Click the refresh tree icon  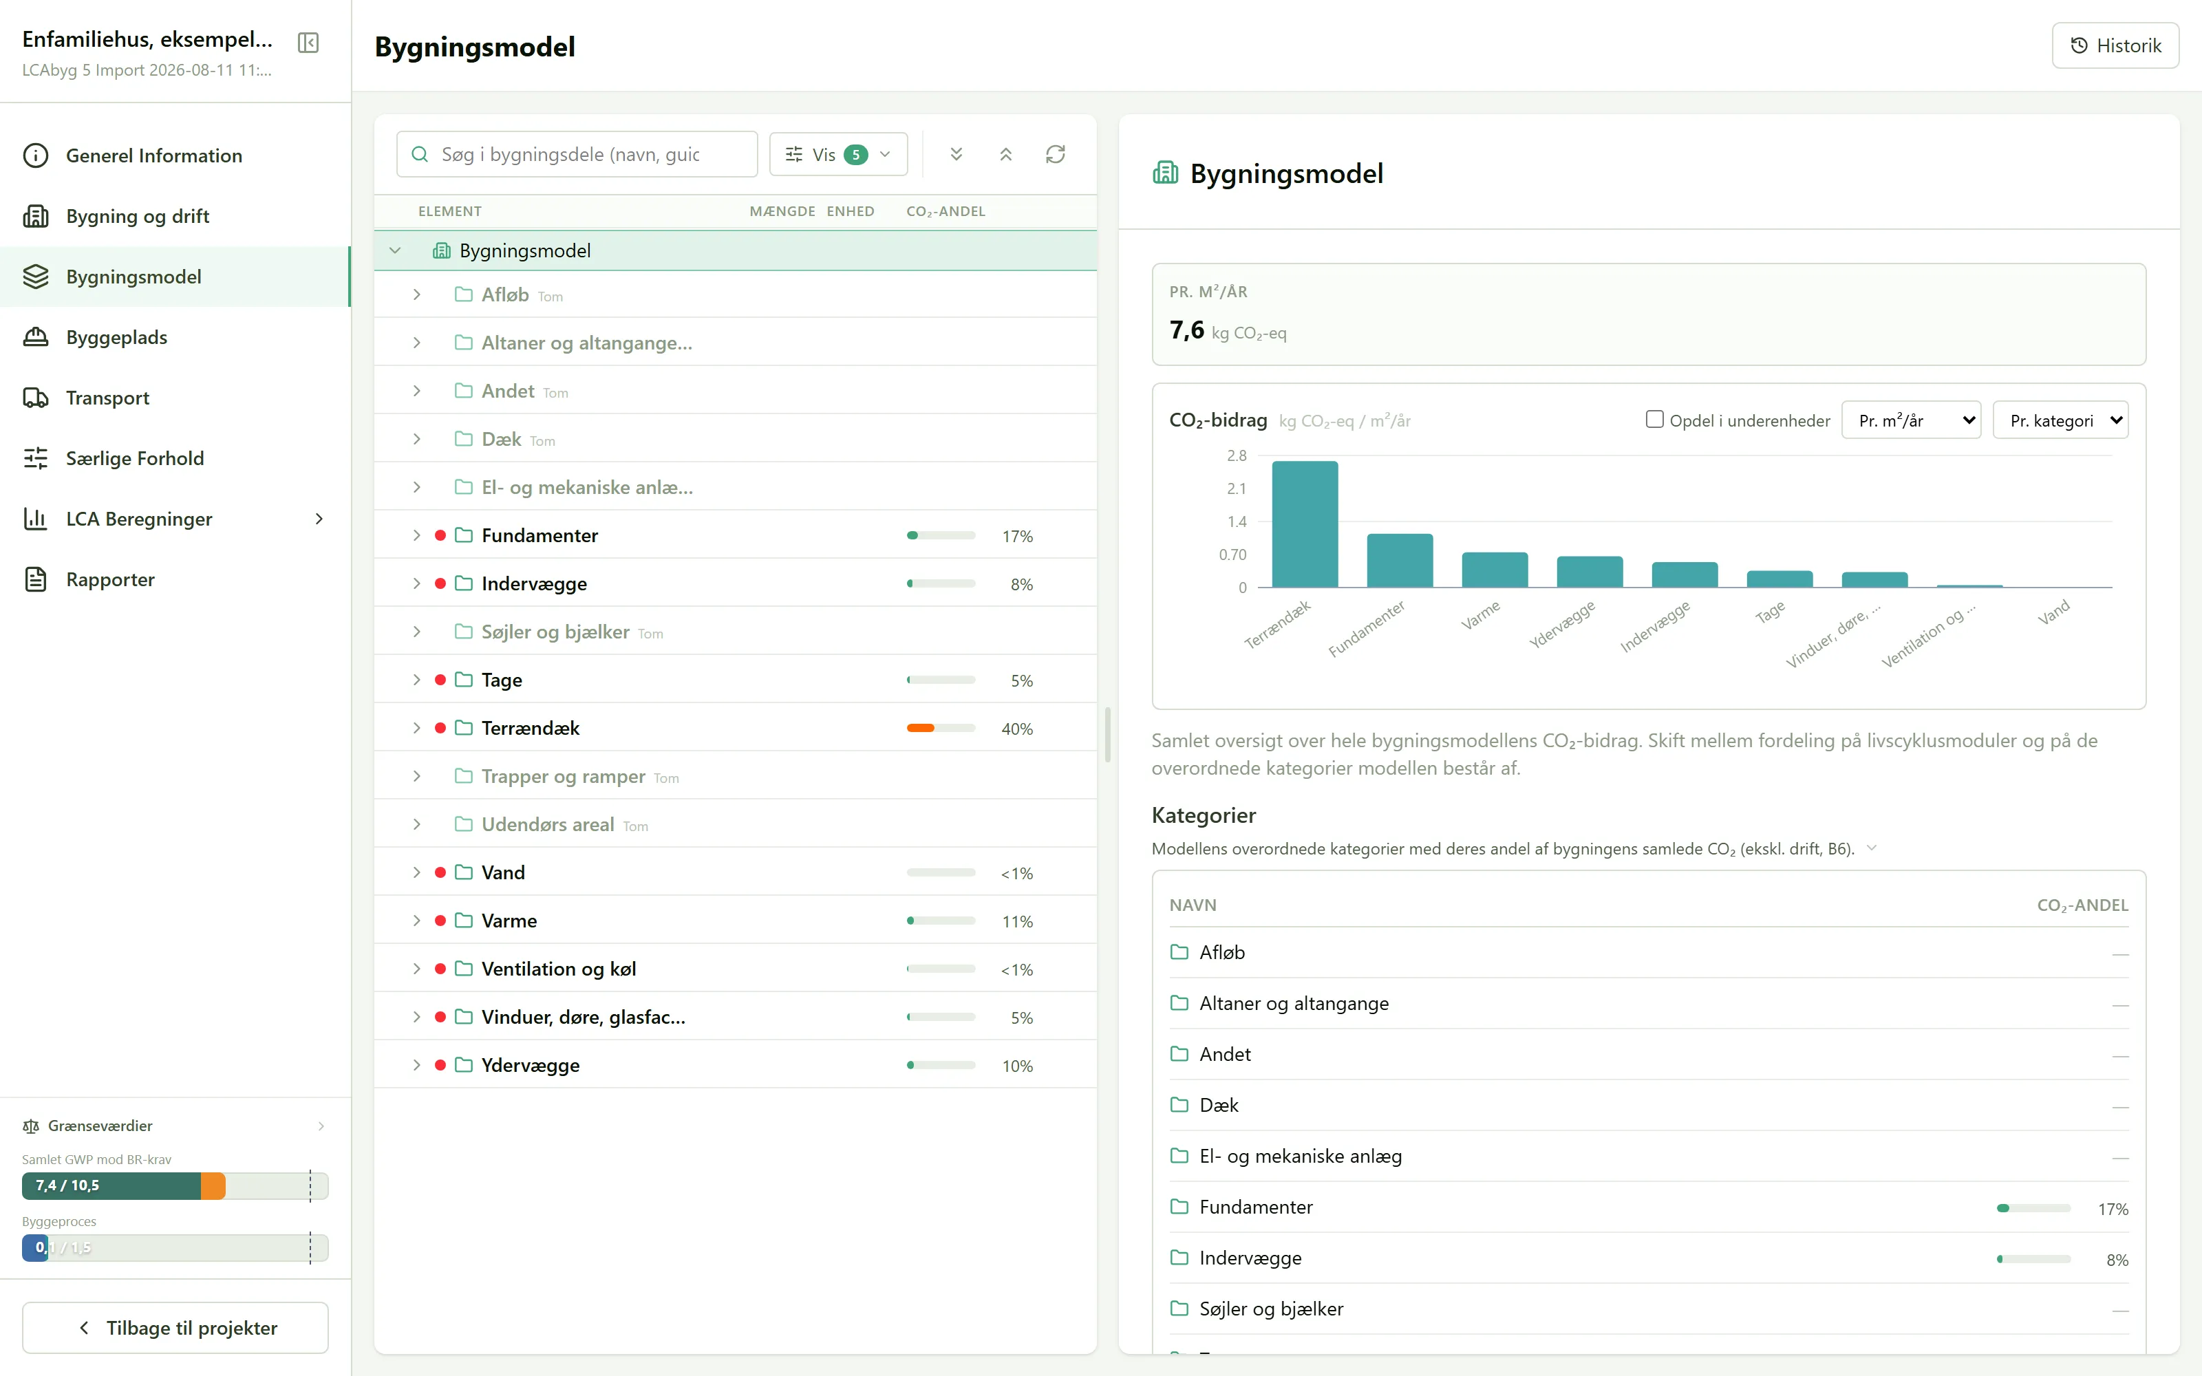(x=1056, y=155)
